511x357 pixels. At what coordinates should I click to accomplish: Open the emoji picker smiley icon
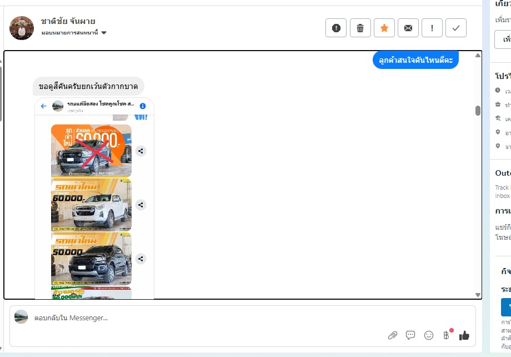point(429,335)
